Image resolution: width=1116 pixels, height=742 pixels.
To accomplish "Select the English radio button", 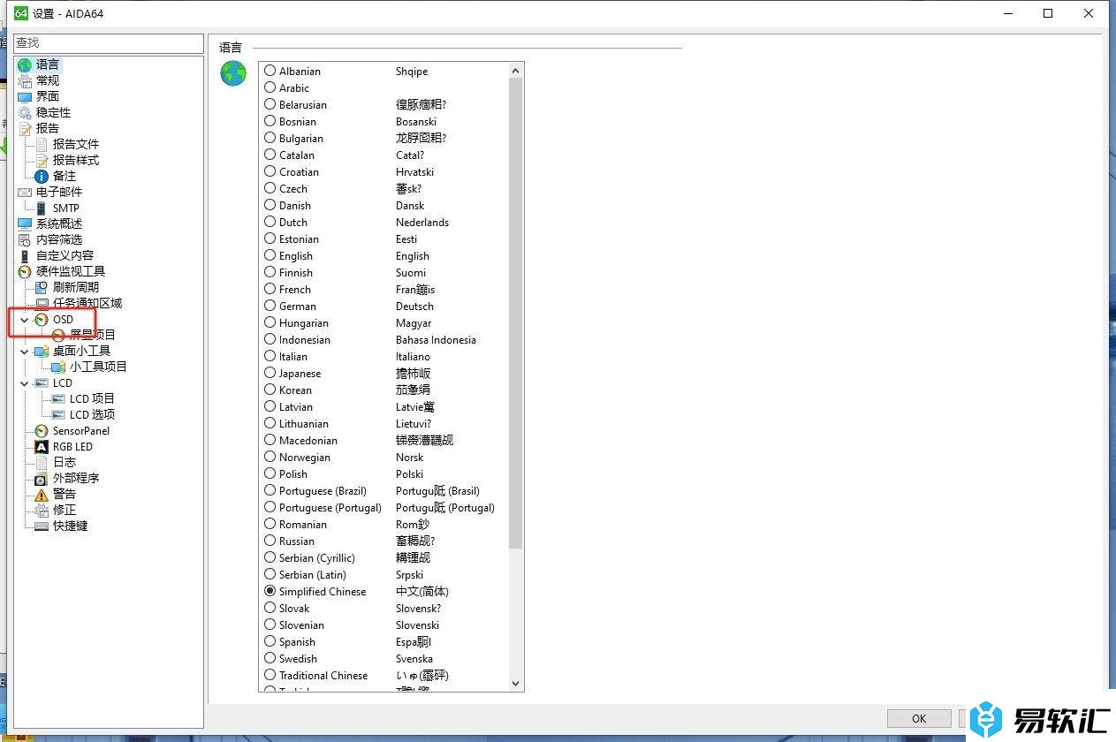I will [x=270, y=255].
